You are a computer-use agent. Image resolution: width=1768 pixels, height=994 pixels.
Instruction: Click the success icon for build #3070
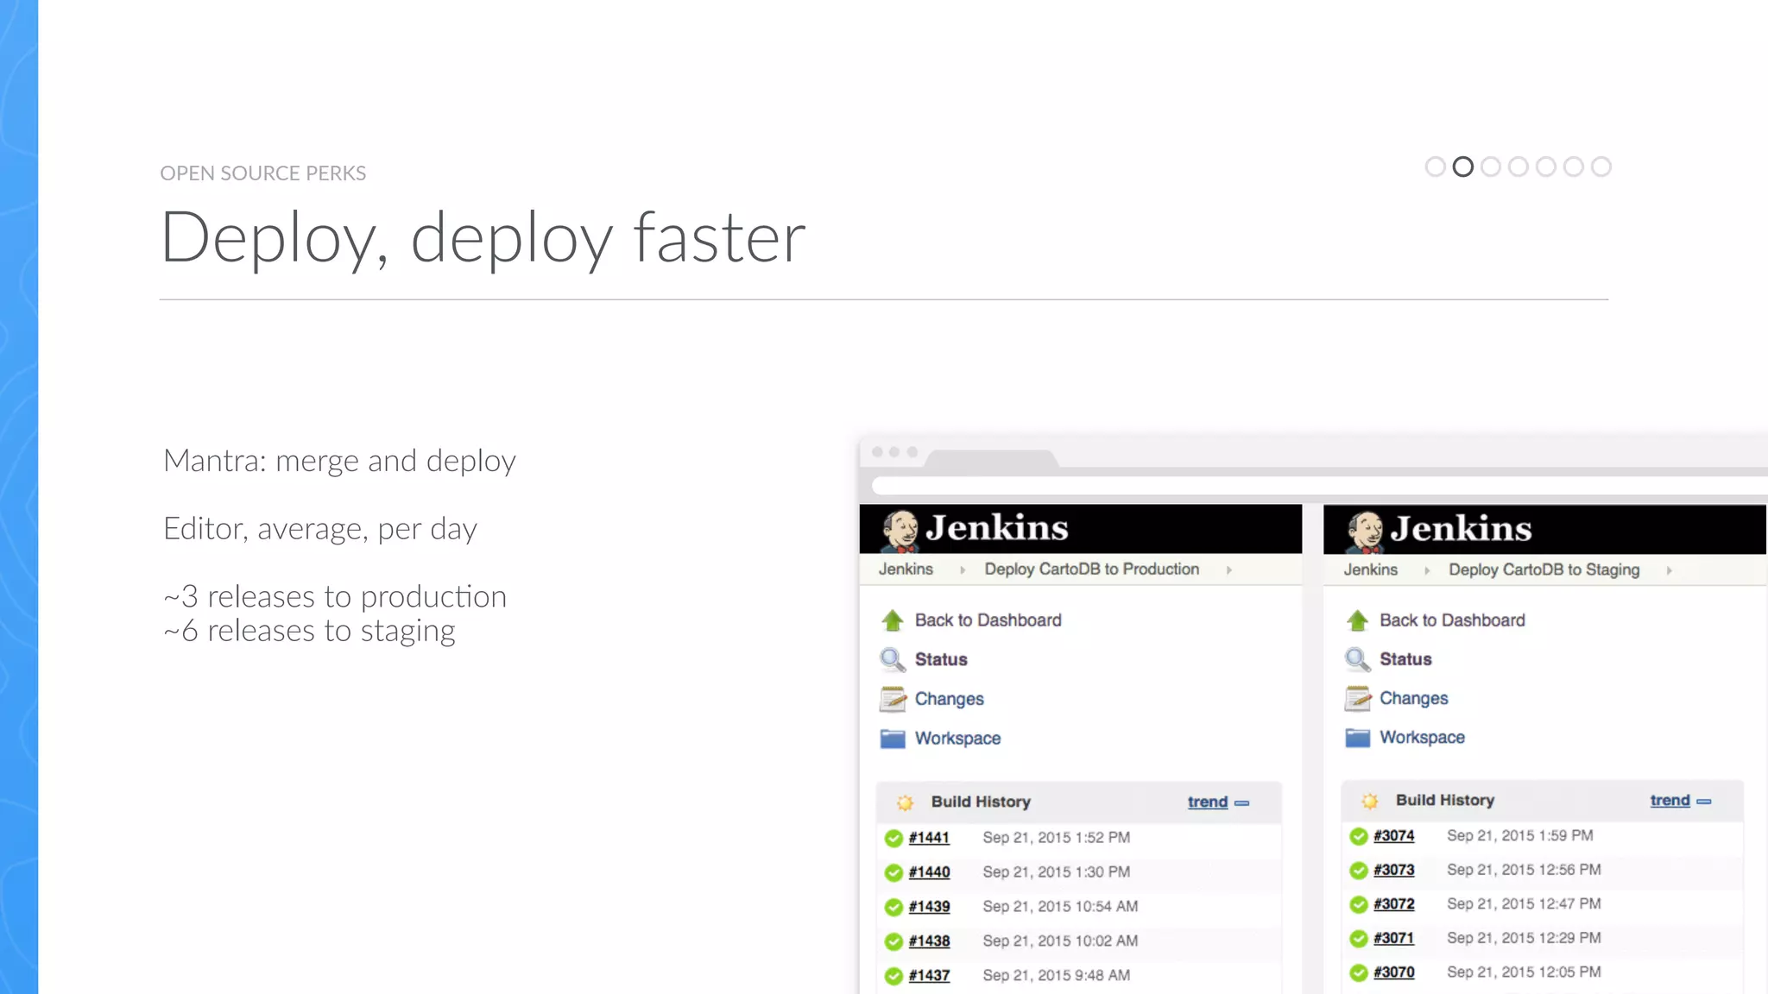[x=1359, y=972]
